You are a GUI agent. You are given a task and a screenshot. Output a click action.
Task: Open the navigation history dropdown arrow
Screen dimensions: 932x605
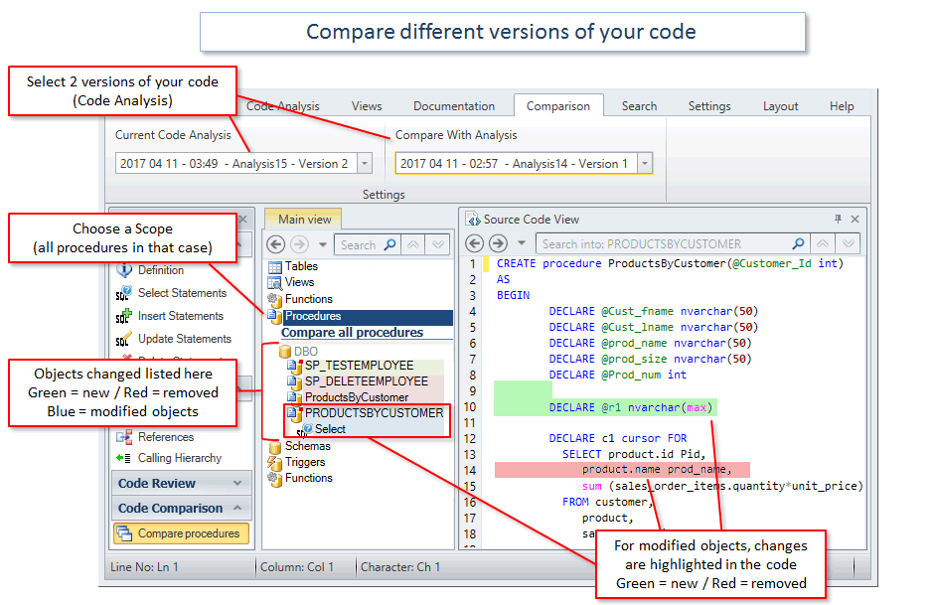[x=521, y=243]
